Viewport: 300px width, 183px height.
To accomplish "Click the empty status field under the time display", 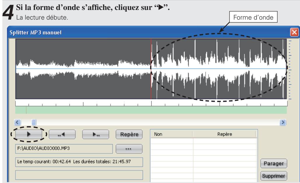I will (79, 175).
